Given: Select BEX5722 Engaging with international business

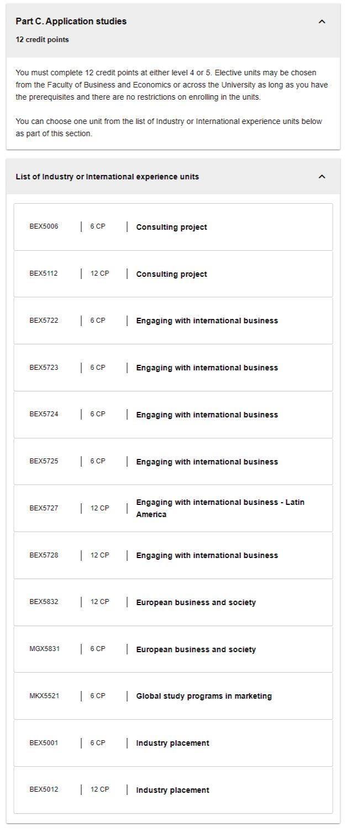Looking at the screenshot, I should (x=173, y=321).
